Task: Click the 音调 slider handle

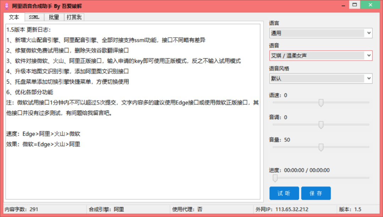Action: 321,125
